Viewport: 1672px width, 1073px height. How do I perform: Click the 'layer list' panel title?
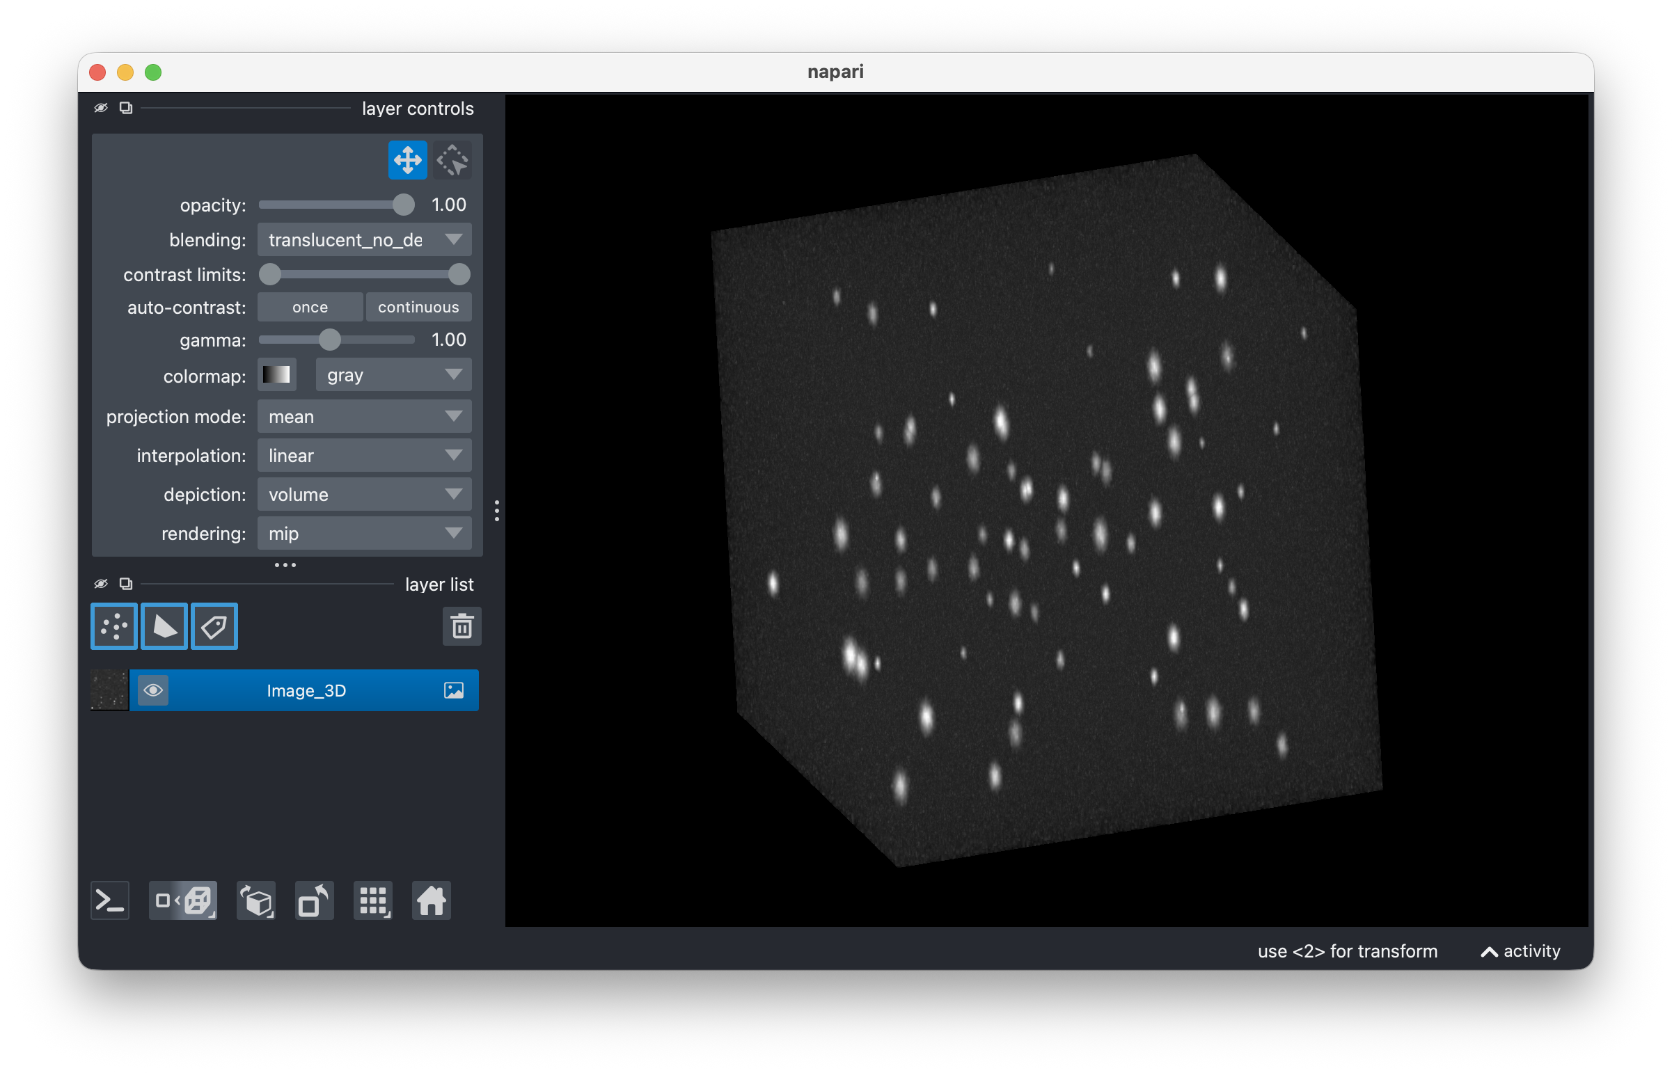[439, 585]
